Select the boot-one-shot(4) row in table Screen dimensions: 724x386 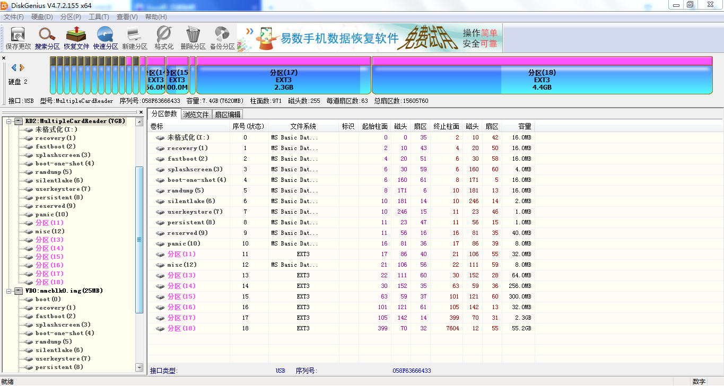(342, 180)
